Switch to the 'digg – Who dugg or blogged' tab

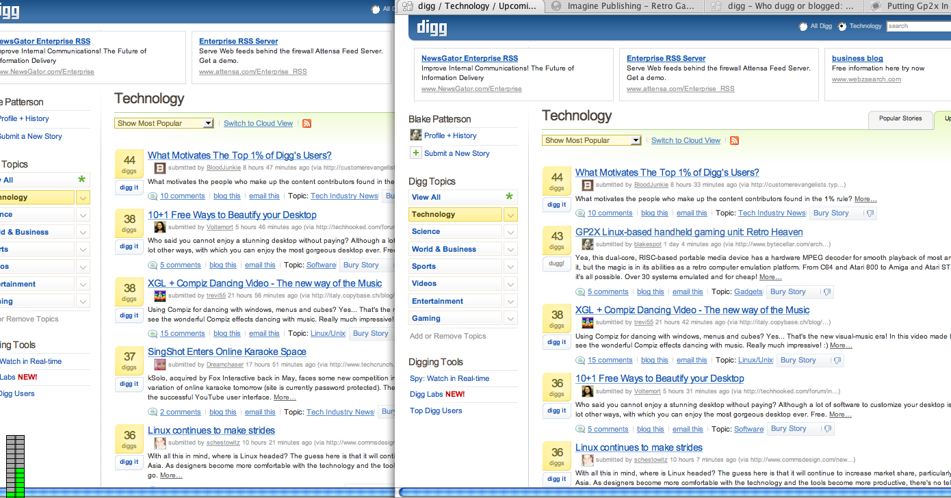[x=785, y=6]
